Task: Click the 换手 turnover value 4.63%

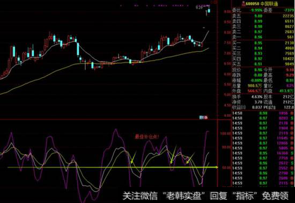Action: pos(257,97)
